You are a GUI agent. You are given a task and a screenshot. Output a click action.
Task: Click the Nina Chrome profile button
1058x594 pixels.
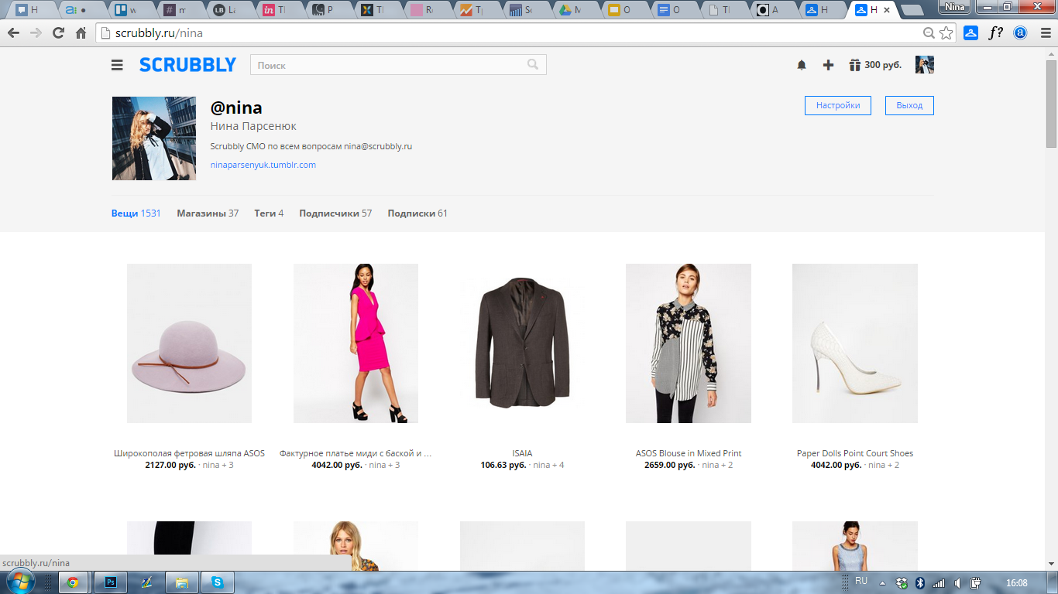pos(954,7)
